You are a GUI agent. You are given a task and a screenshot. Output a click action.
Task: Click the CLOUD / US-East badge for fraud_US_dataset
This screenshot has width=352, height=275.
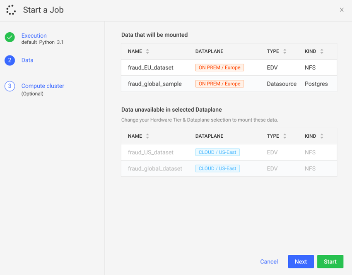coord(217,152)
